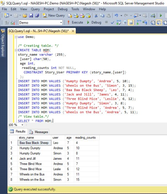Click Display Estimated Execution Plan icon
167x194 pixels.
coord(119,23)
